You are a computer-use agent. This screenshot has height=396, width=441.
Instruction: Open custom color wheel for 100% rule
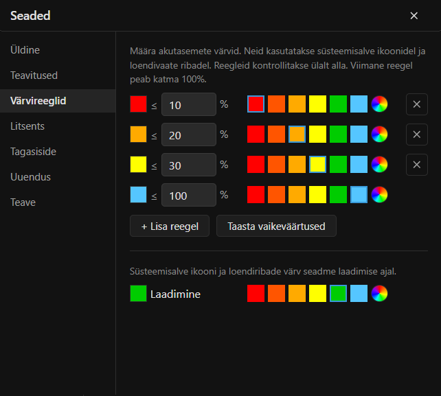pyautogui.click(x=379, y=194)
